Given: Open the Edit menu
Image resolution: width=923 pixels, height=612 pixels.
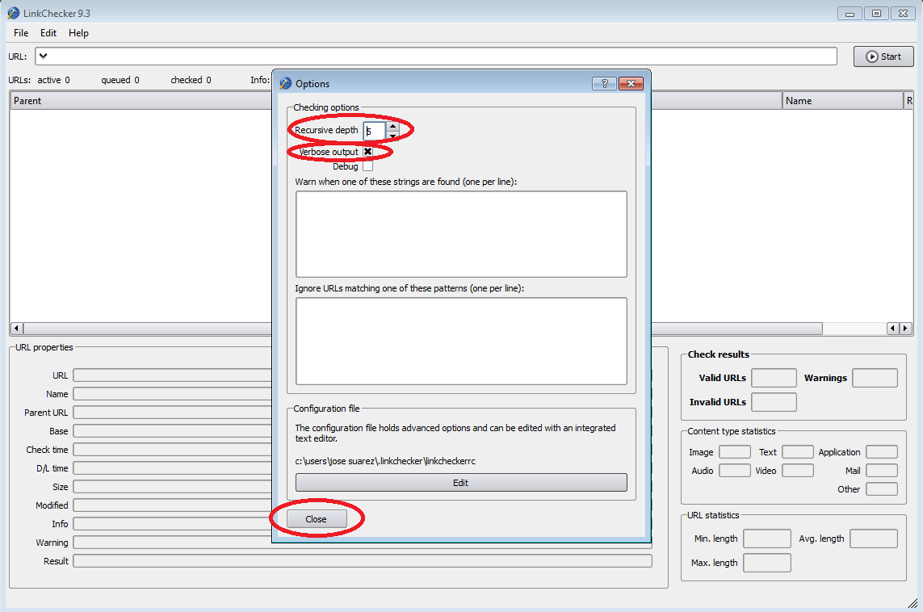Looking at the screenshot, I should point(48,33).
